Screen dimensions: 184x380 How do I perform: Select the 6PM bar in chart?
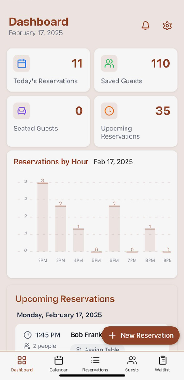pos(114,229)
